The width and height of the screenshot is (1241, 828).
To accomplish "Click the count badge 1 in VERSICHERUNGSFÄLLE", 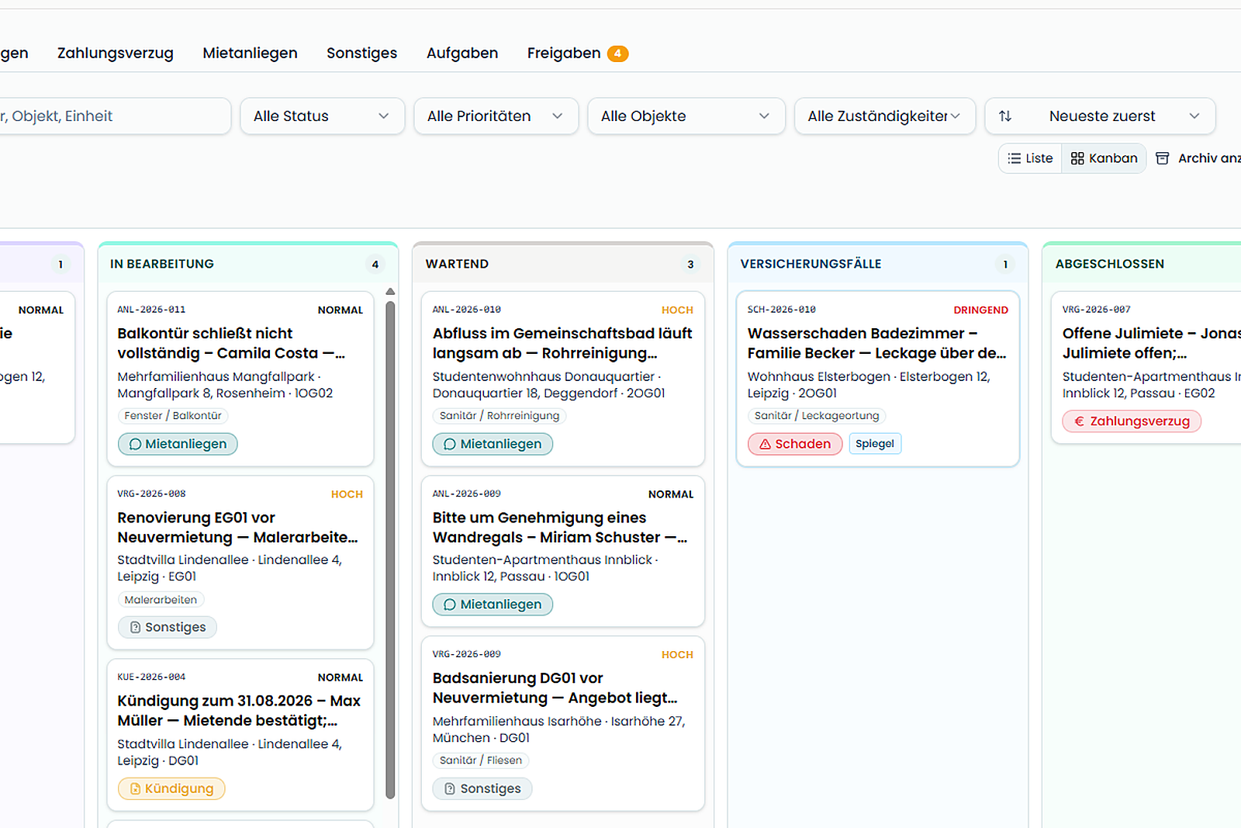I will (1005, 265).
